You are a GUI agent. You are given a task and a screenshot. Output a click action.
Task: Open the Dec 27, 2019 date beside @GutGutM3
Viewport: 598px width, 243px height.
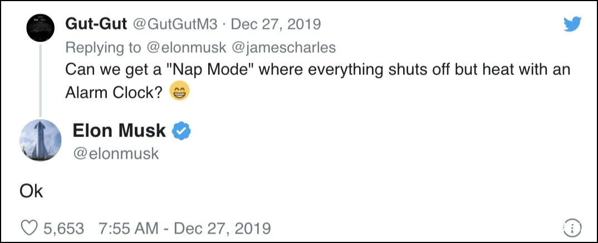(276, 24)
